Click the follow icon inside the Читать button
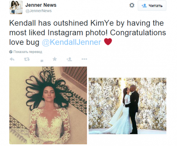This screenshot has height=146, width=177. pos(144,6)
